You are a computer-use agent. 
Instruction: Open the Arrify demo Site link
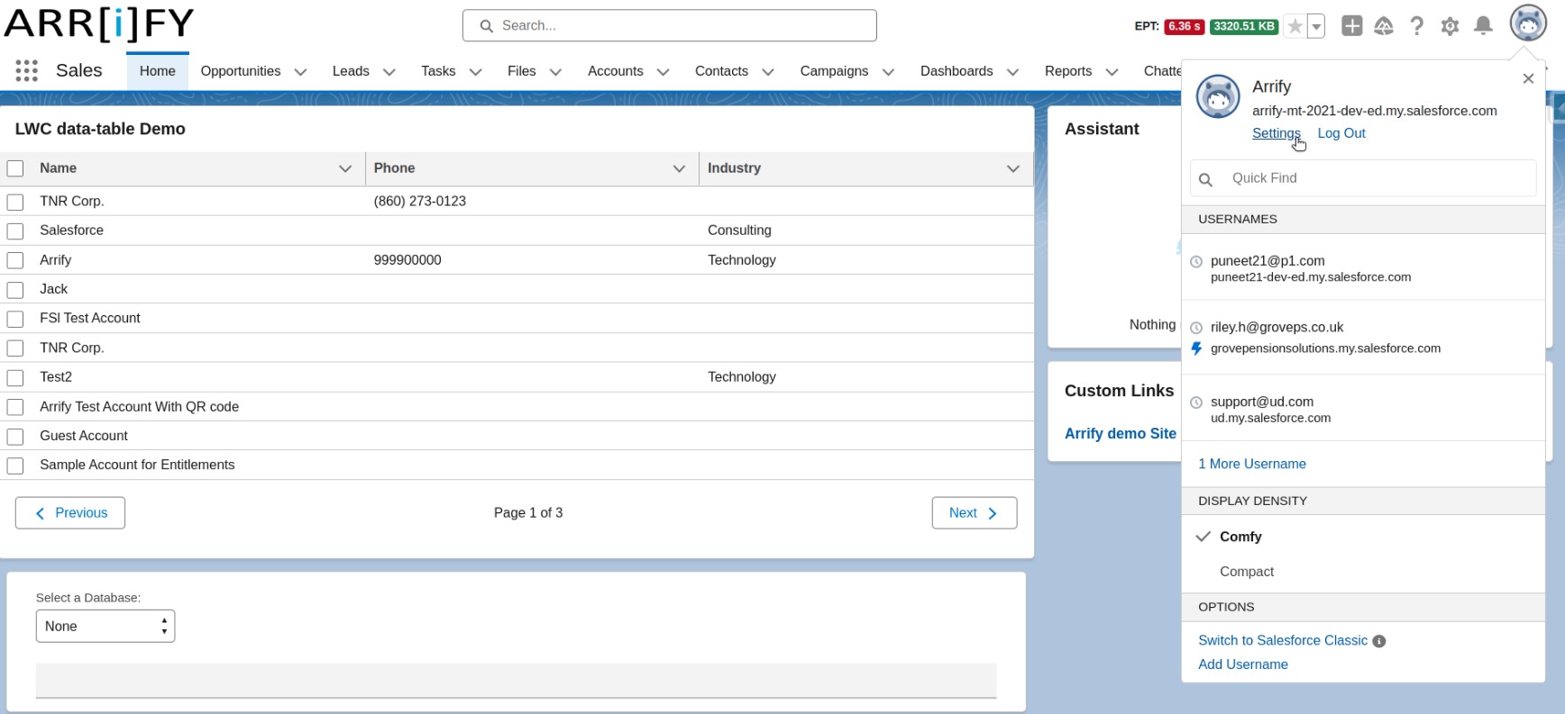[1121, 434]
